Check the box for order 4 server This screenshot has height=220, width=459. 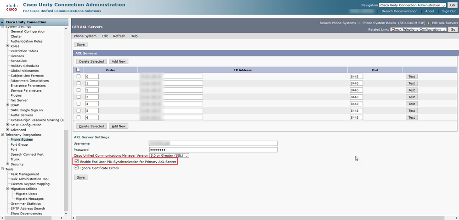tap(78, 104)
